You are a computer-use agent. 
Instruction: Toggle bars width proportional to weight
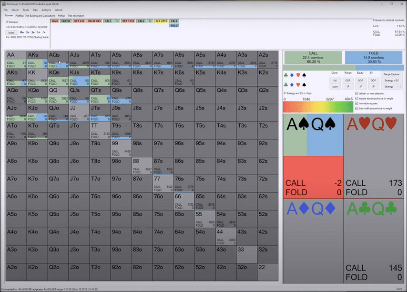click(x=356, y=108)
